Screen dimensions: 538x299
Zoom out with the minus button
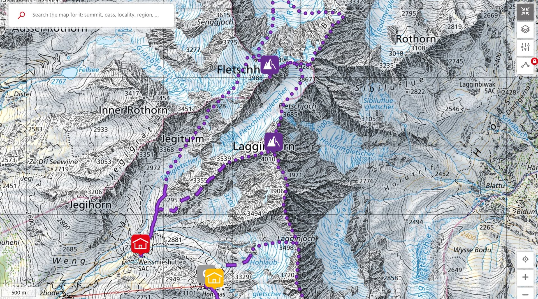(x=525, y=294)
